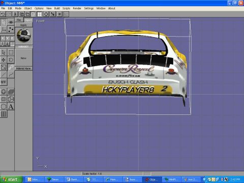Click the Apply material button
The height and width of the screenshot is (183, 244).
coord(23,25)
